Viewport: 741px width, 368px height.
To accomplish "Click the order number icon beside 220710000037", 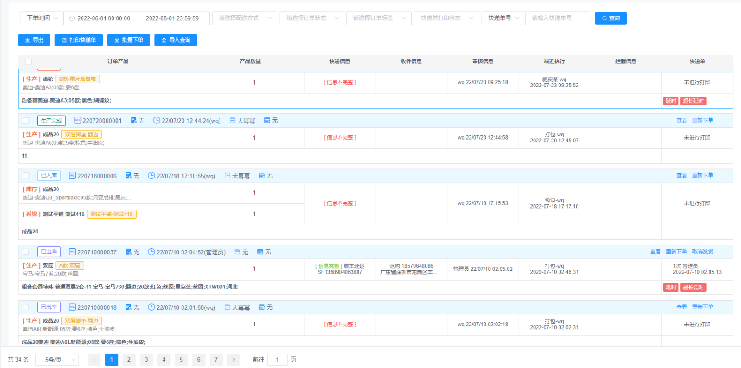I will [72, 252].
